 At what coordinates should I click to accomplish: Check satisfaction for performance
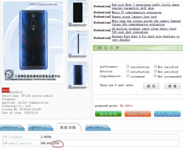[128, 66]
